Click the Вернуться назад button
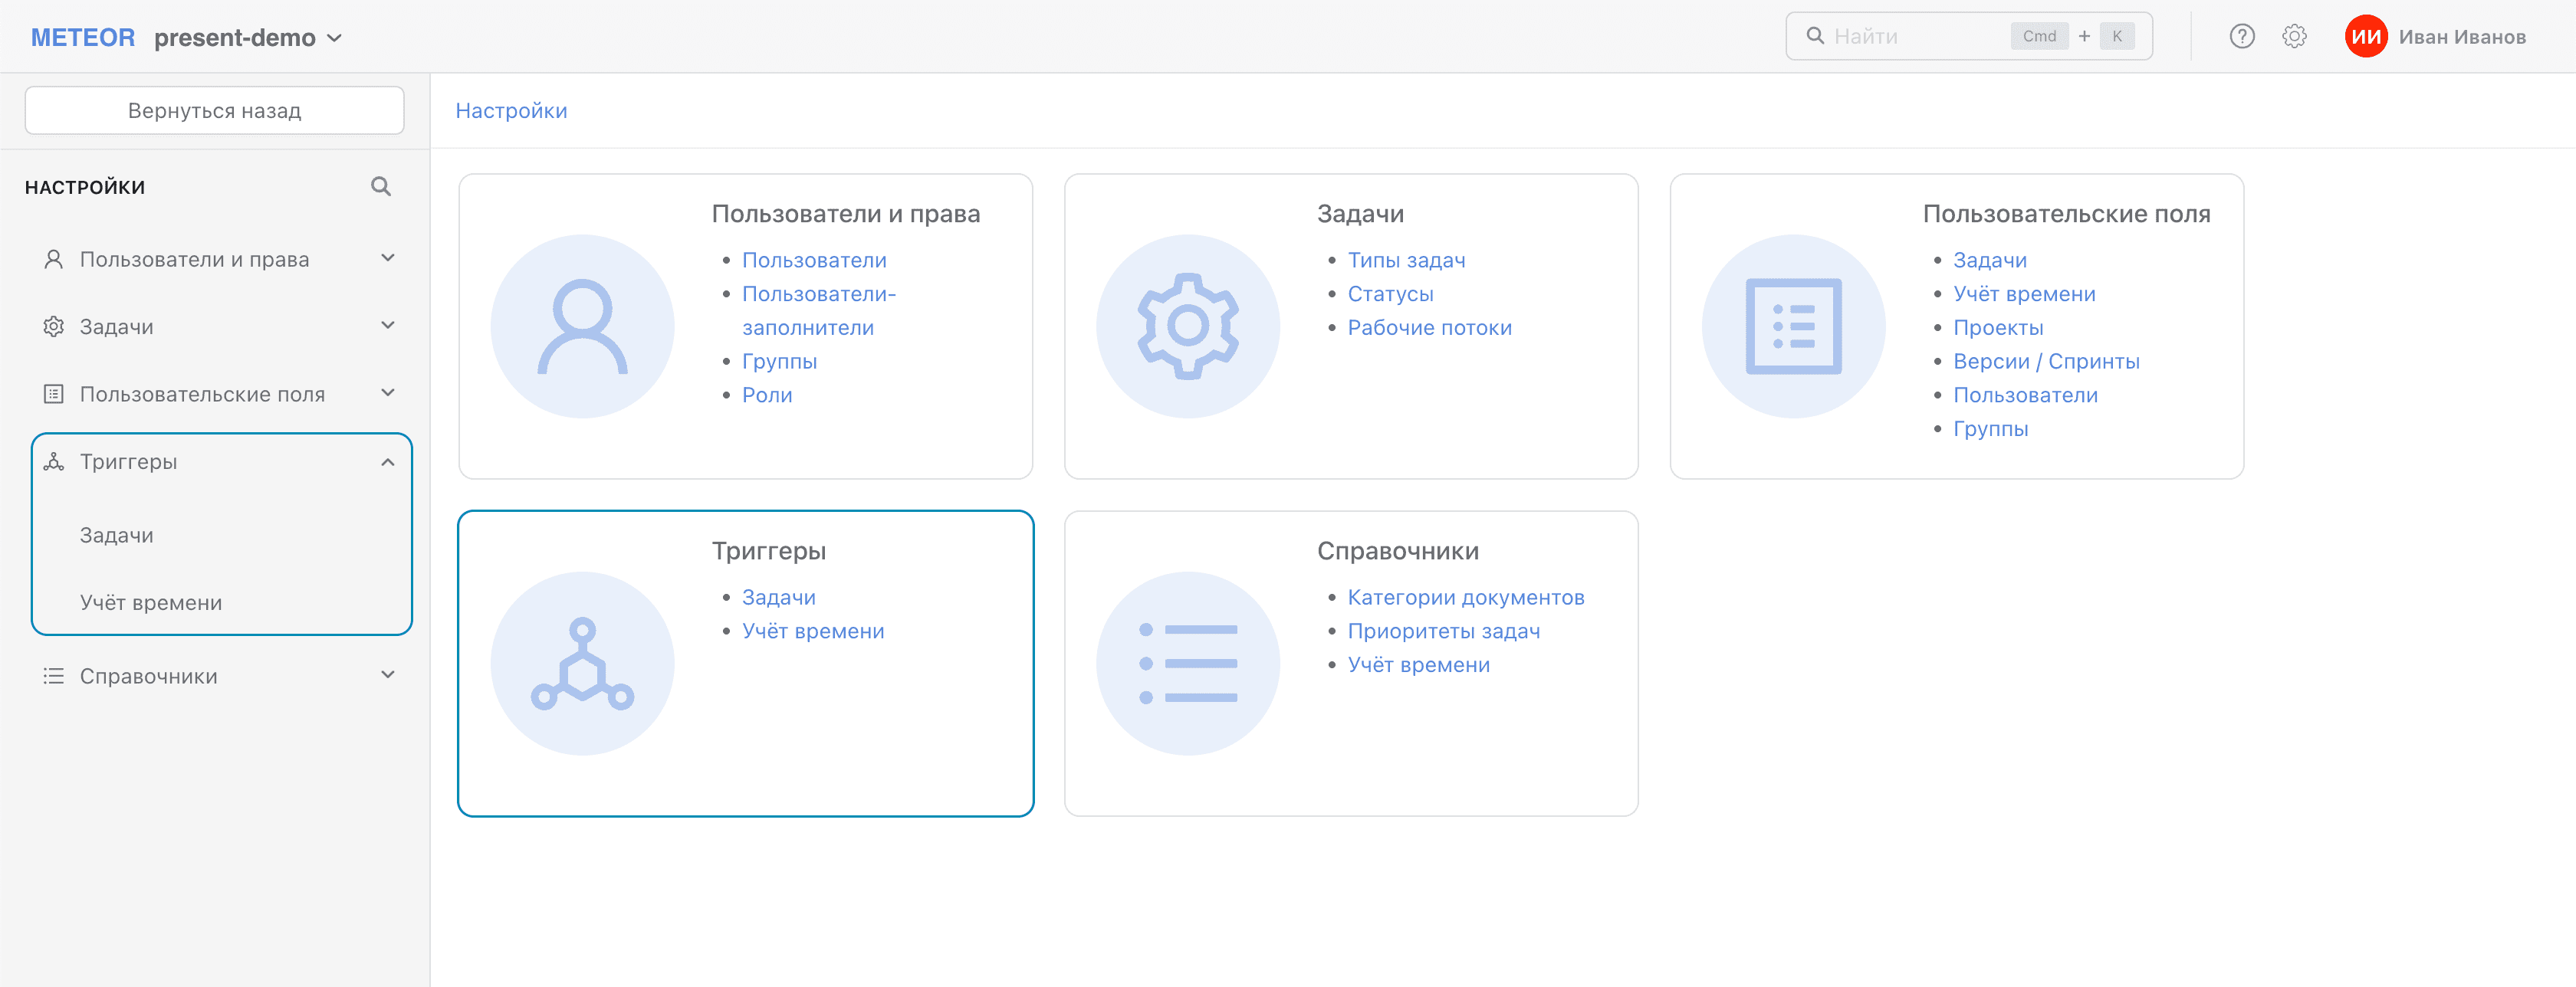Viewport: 2576px width, 987px height. click(x=214, y=110)
